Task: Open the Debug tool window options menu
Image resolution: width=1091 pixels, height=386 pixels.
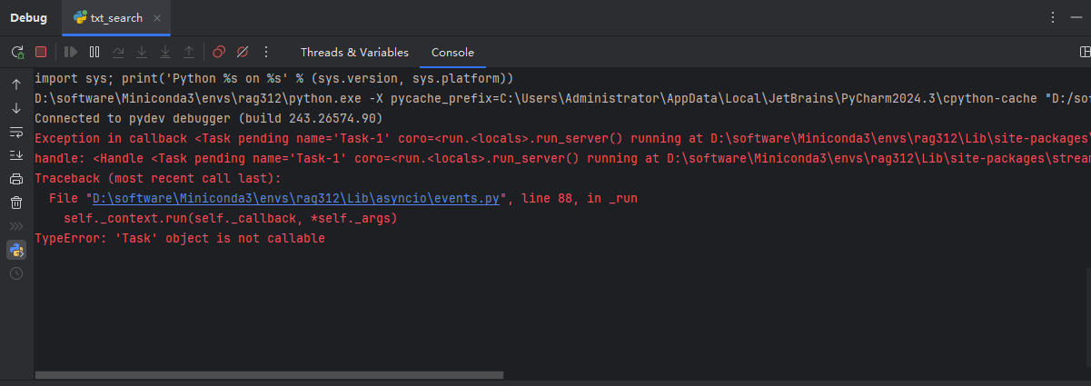Action: [1053, 18]
